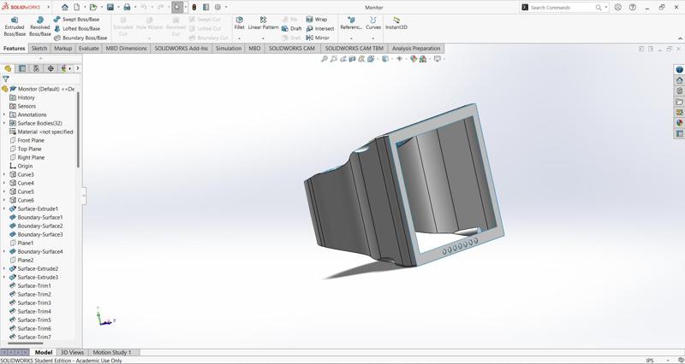The image size is (685, 364).
Task: Expand SOLIDWORKS menu arrow beside logo
Action: (48, 8)
